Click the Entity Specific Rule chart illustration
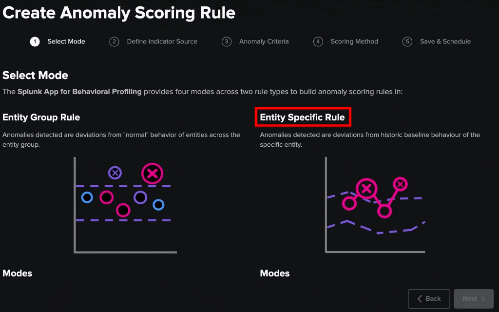The width and height of the screenshot is (499, 312). pos(375,205)
